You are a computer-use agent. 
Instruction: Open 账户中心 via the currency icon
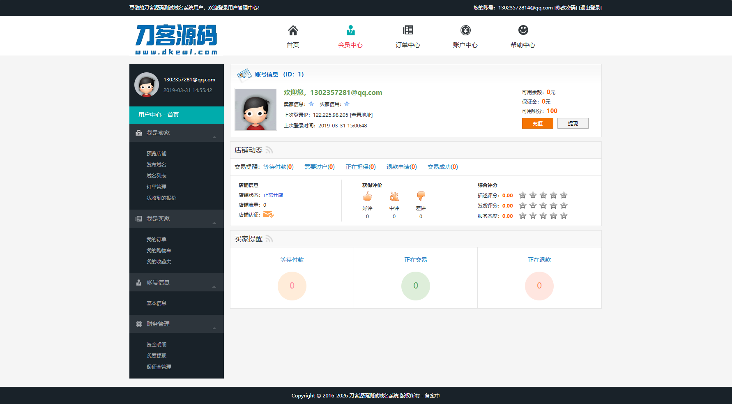[465, 30]
